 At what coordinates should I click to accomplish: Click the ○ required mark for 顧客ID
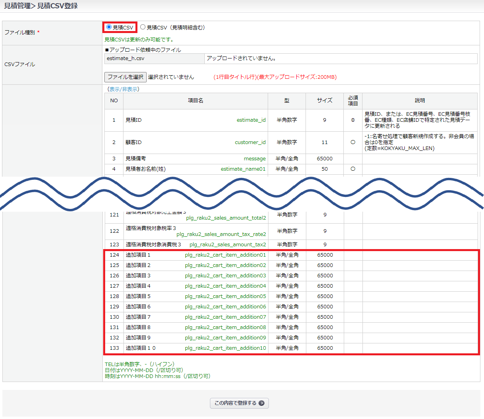pos(353,142)
